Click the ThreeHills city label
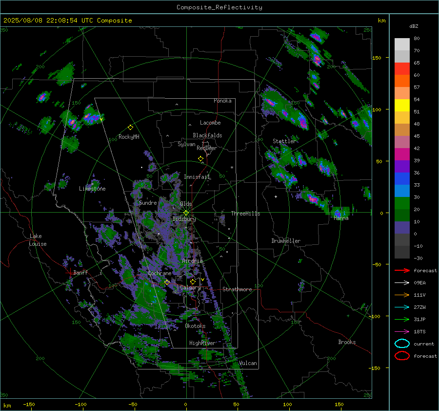439x411 pixels. pyautogui.click(x=245, y=214)
